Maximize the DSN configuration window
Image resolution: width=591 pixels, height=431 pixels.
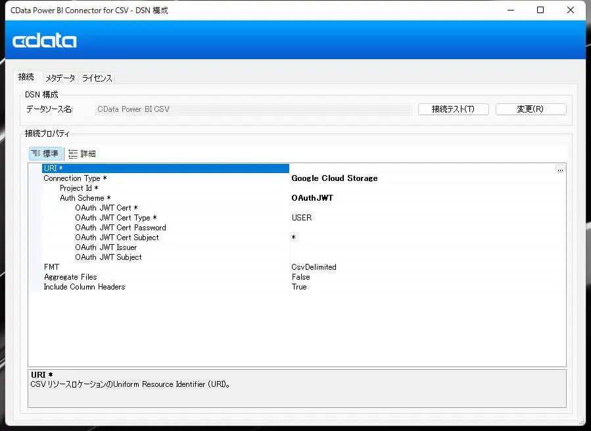coord(540,10)
